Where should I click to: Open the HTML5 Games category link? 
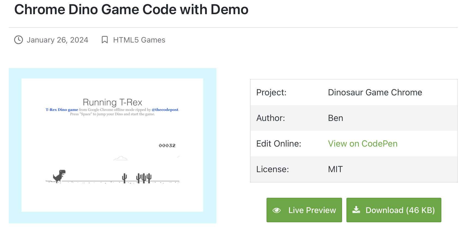(139, 40)
